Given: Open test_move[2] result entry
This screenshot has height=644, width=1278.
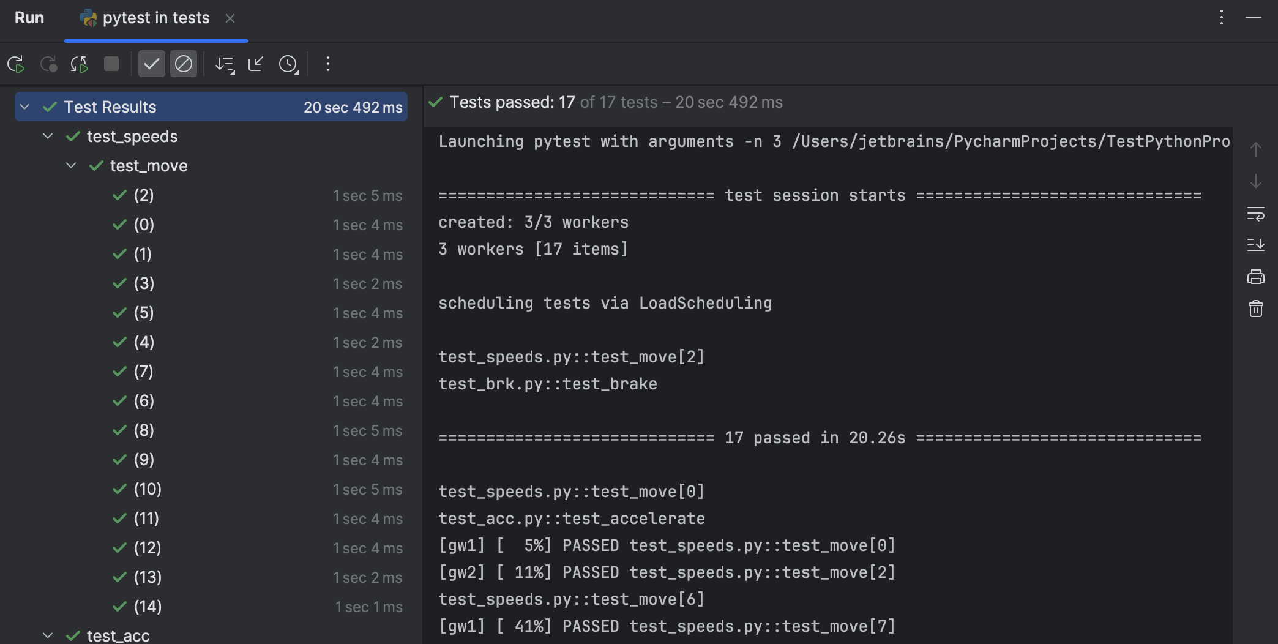Looking at the screenshot, I should click(143, 195).
